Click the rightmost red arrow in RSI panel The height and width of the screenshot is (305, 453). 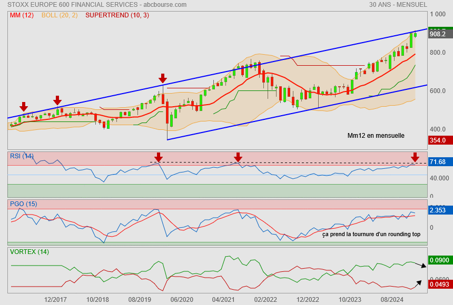[x=415, y=157]
